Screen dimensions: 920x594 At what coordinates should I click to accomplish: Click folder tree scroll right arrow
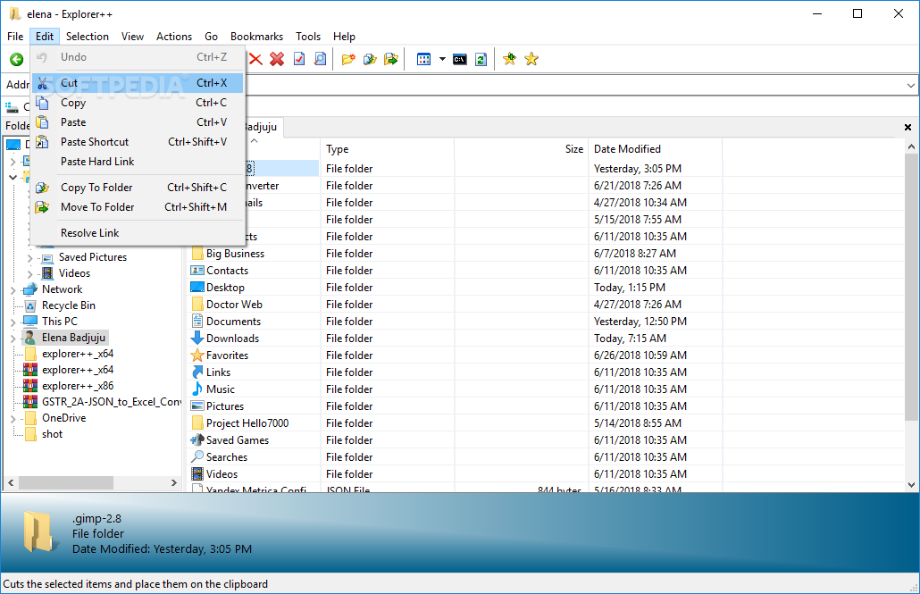click(x=173, y=482)
